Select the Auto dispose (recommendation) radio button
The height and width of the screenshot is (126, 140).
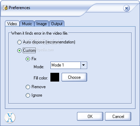[x=19, y=42]
